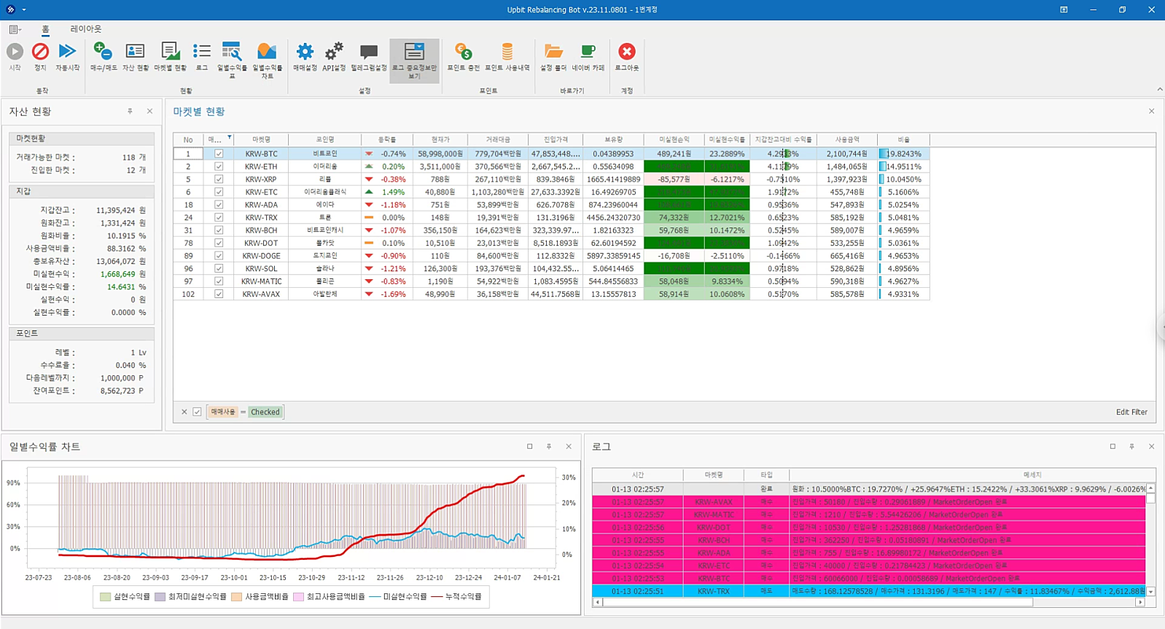
Task: Open 매매설정 trading settings gear
Action: tap(305, 52)
